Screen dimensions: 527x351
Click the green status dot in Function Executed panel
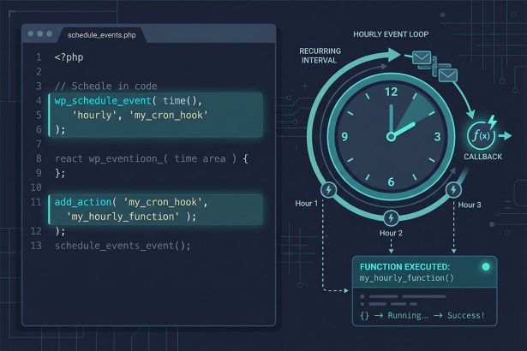pyautogui.click(x=486, y=267)
